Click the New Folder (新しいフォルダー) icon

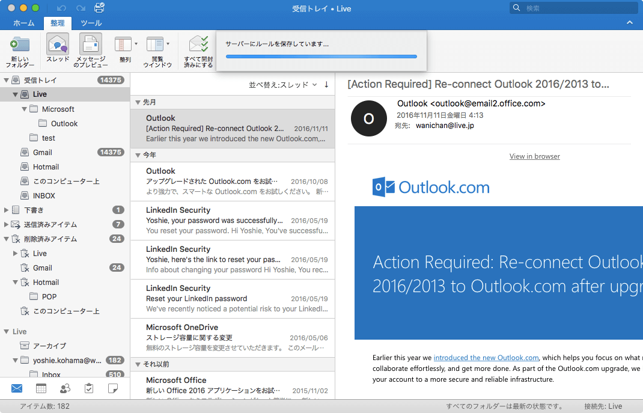coord(20,44)
